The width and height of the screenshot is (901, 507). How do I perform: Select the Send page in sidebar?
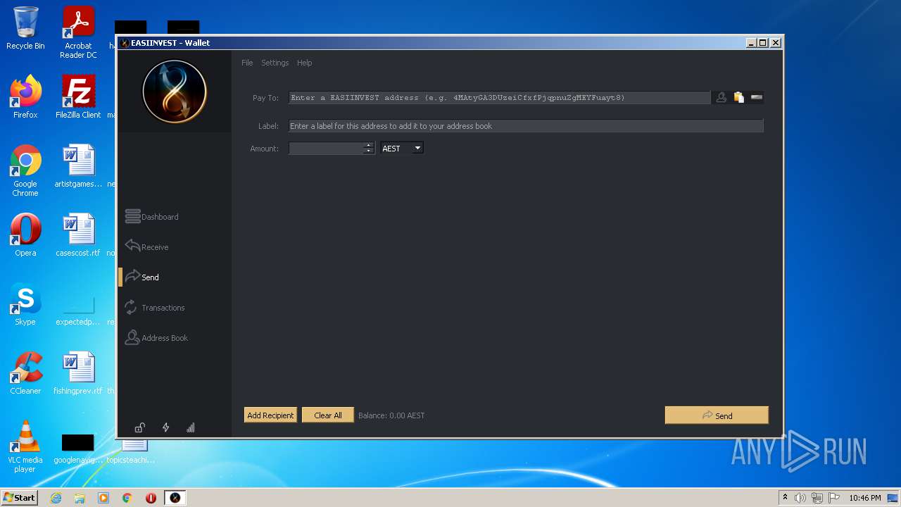click(142, 277)
